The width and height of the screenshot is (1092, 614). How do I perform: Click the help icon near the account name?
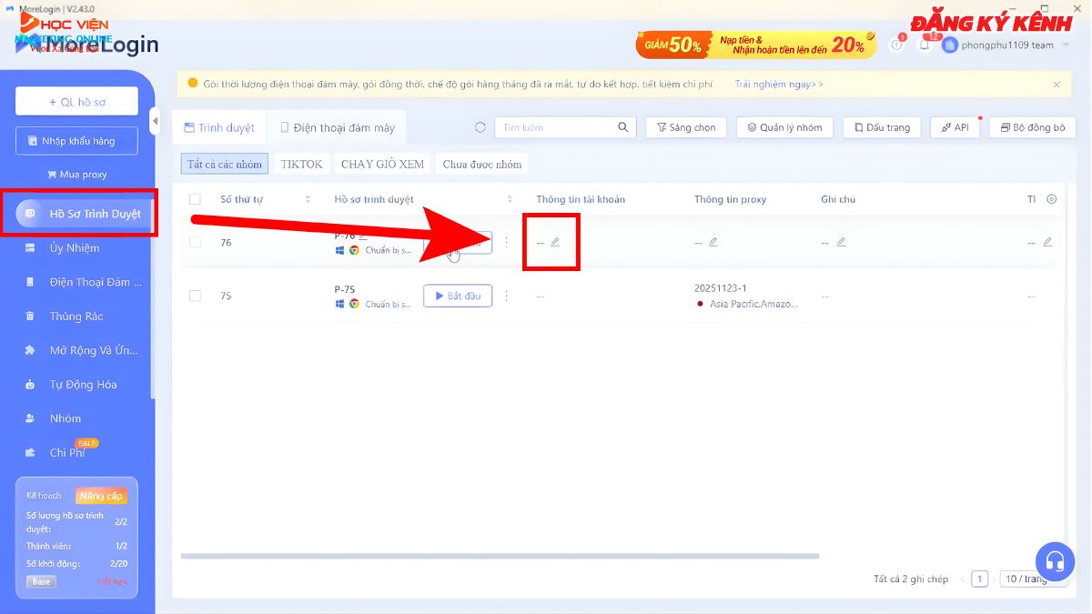coord(896,44)
